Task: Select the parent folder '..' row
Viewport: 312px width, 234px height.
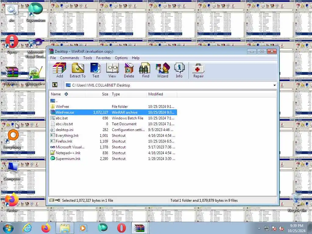Action: [x=113, y=101]
